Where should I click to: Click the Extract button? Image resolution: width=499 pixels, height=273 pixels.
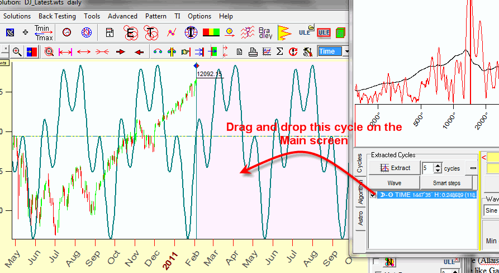395,168
